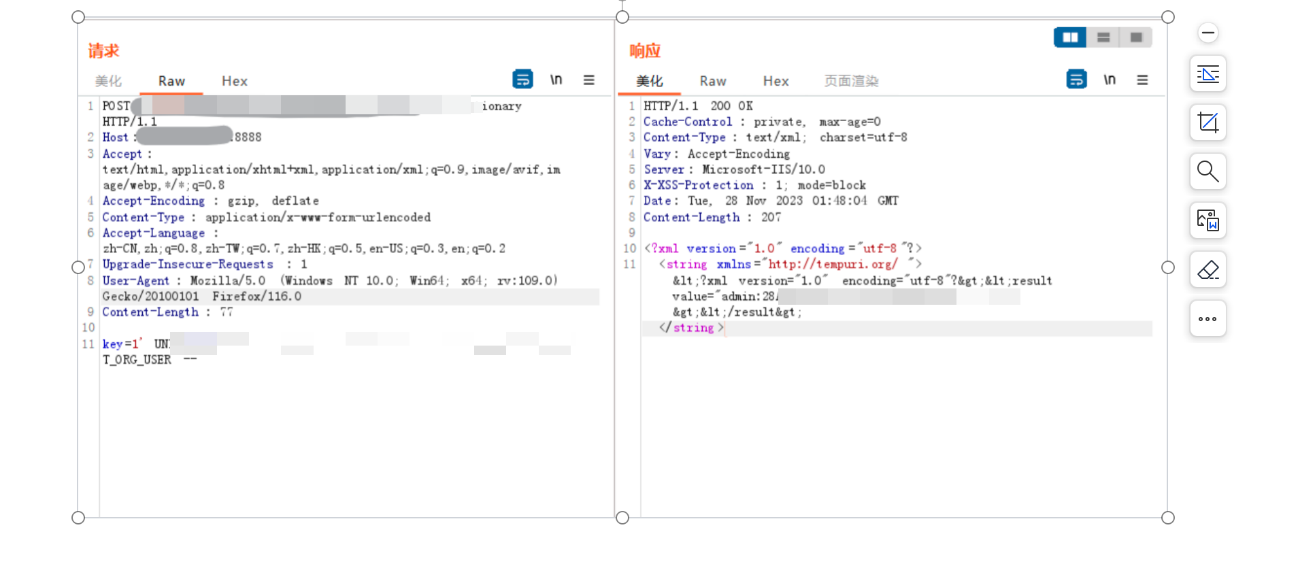Click the right-middle image selection handle
Image resolution: width=1298 pixels, height=566 pixels.
click(x=1168, y=267)
